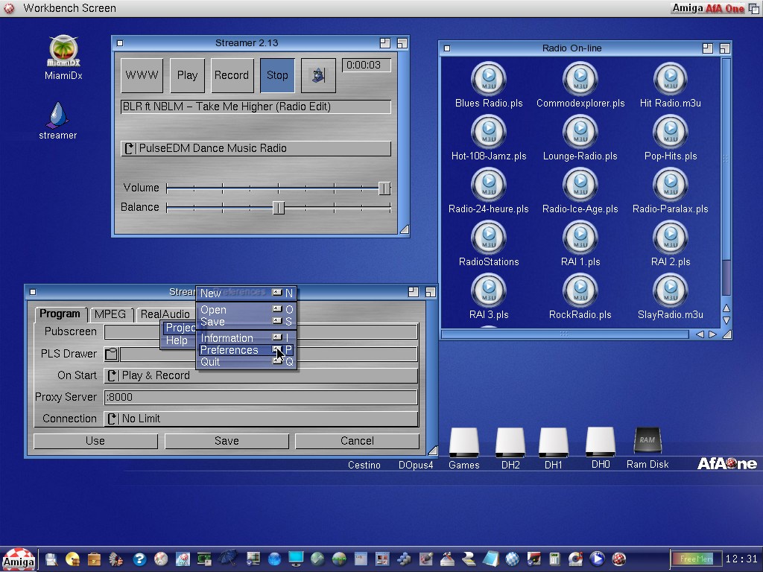Viewport: 763px width, 572px height.
Task: Select the Lounge-Radio.pls icon
Action: pos(580,132)
